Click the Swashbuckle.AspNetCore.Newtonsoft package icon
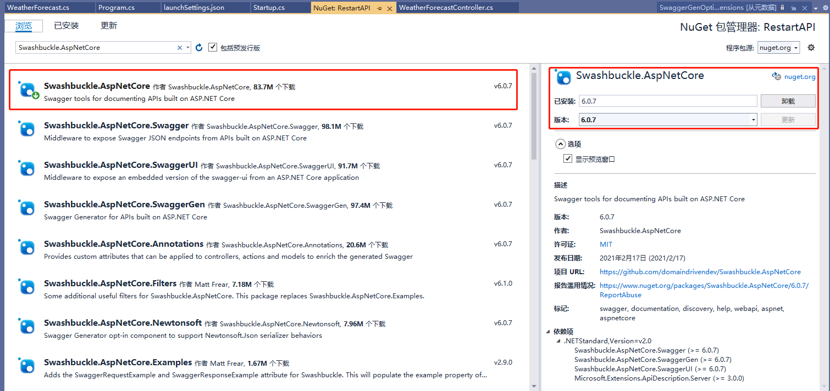Viewport: 830px width, 391px height. coord(27,327)
